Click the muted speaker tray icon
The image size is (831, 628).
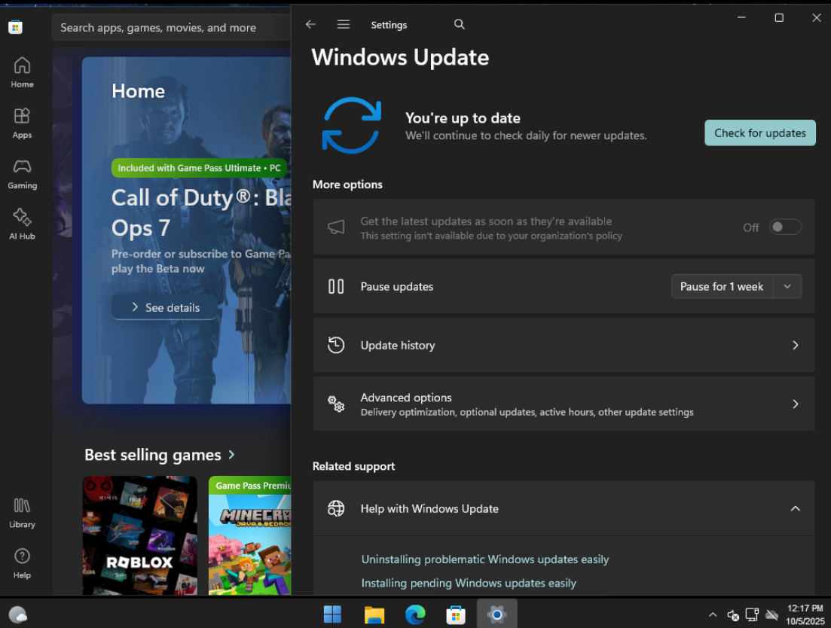pyautogui.click(x=733, y=614)
